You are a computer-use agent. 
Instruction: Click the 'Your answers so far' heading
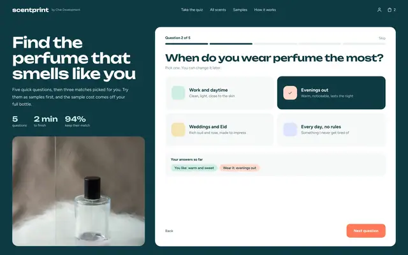click(x=187, y=159)
